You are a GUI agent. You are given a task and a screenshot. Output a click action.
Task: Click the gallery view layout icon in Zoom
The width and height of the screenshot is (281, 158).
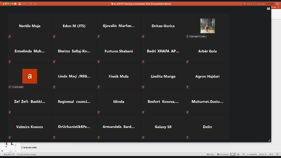(x=268, y=9)
